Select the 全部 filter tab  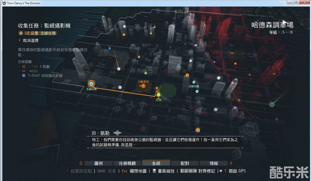pos(156,163)
